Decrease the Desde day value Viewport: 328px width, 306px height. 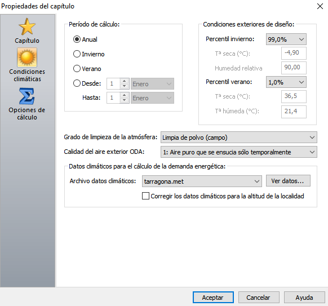point(124,86)
